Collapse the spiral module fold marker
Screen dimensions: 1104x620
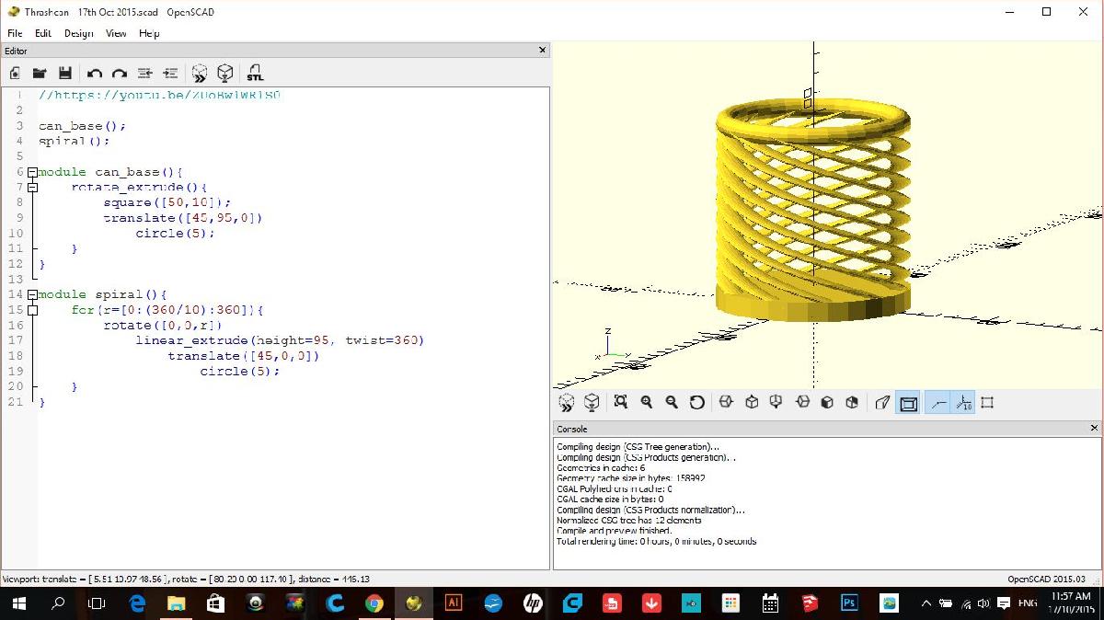tap(32, 294)
